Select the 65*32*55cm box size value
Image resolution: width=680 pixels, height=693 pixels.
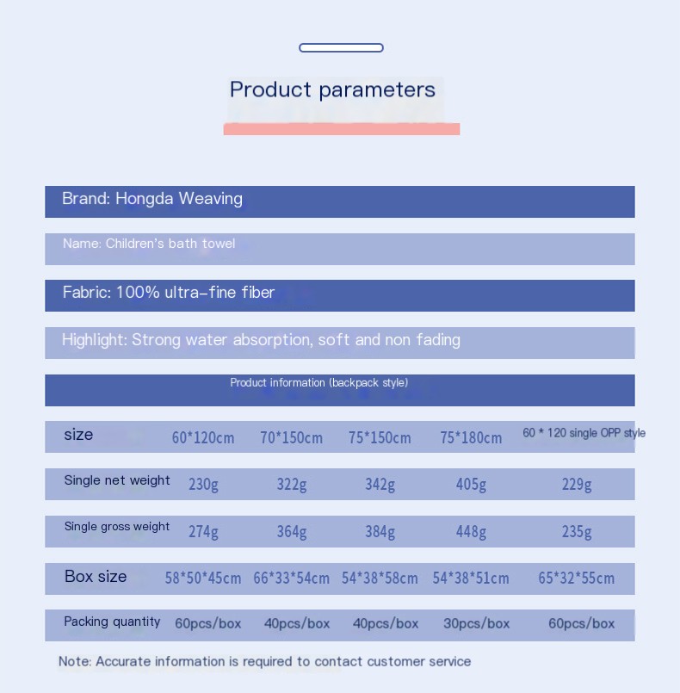click(x=577, y=578)
